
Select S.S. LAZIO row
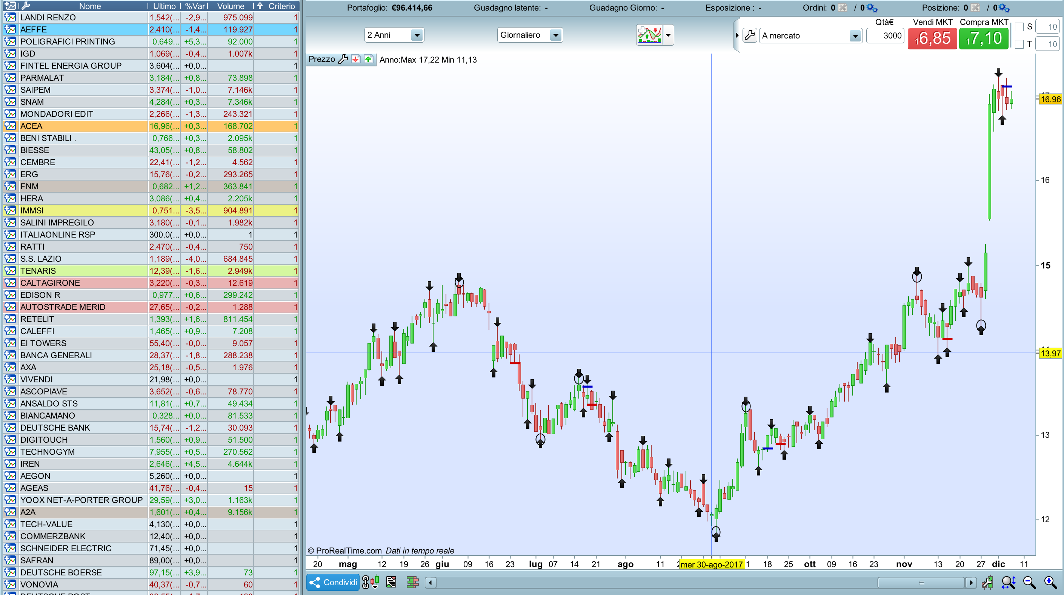tap(151, 259)
